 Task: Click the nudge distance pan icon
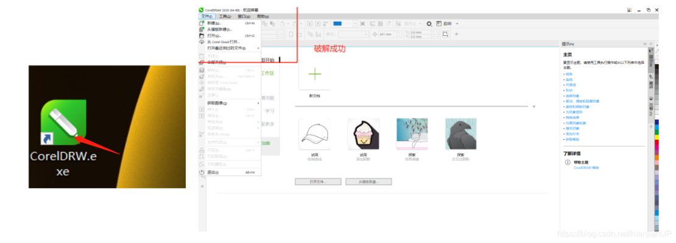374,34
